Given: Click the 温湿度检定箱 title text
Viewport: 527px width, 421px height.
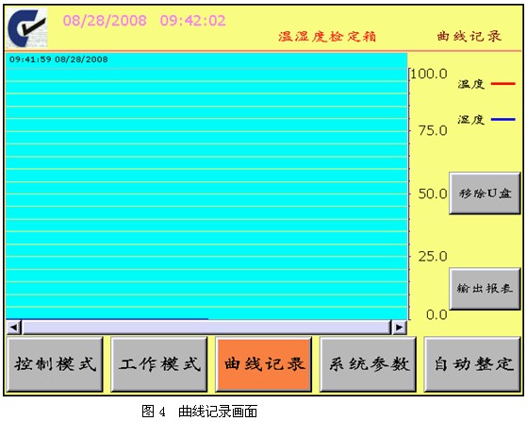Looking at the screenshot, I should tap(327, 37).
